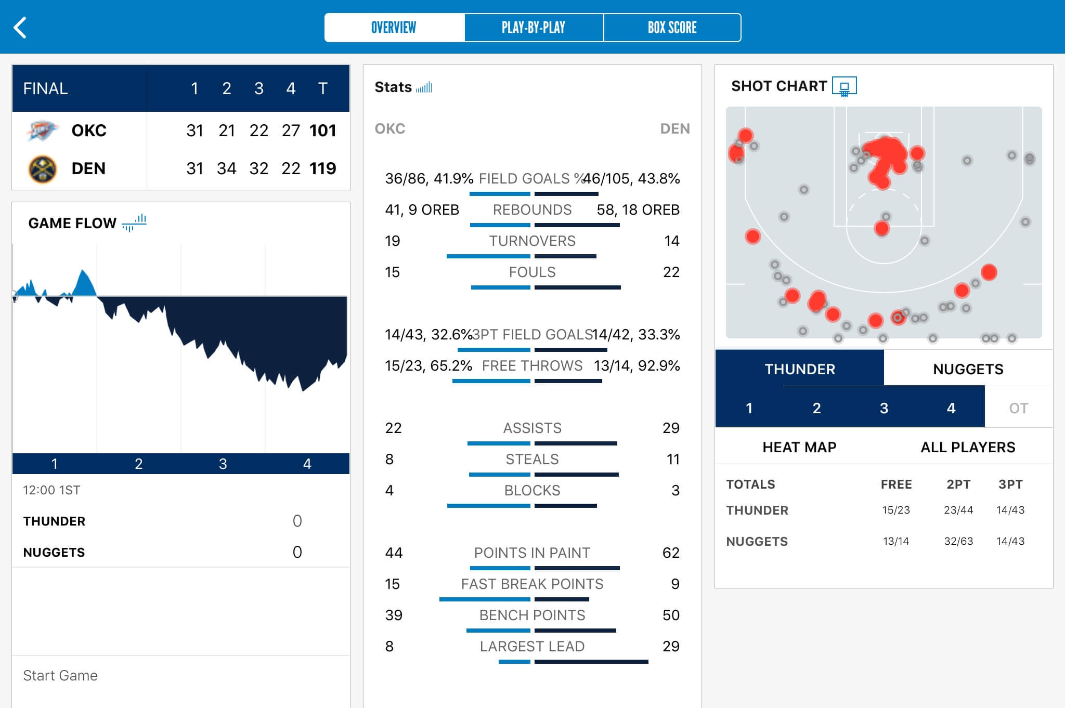Click the OKC team row in scoreboard
Screen dimensions: 1065x708
tap(180, 130)
